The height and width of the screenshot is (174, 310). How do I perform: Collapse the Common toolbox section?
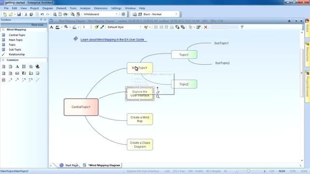coord(3,60)
